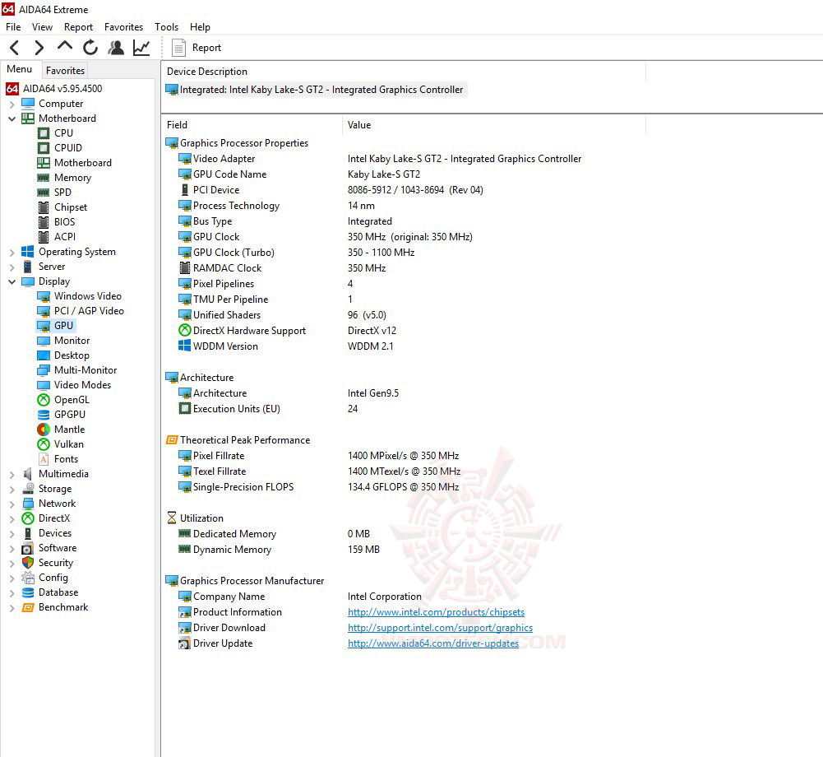Screen dimensions: 823x757
Task: Expand the Server tree node
Action: click(12, 267)
